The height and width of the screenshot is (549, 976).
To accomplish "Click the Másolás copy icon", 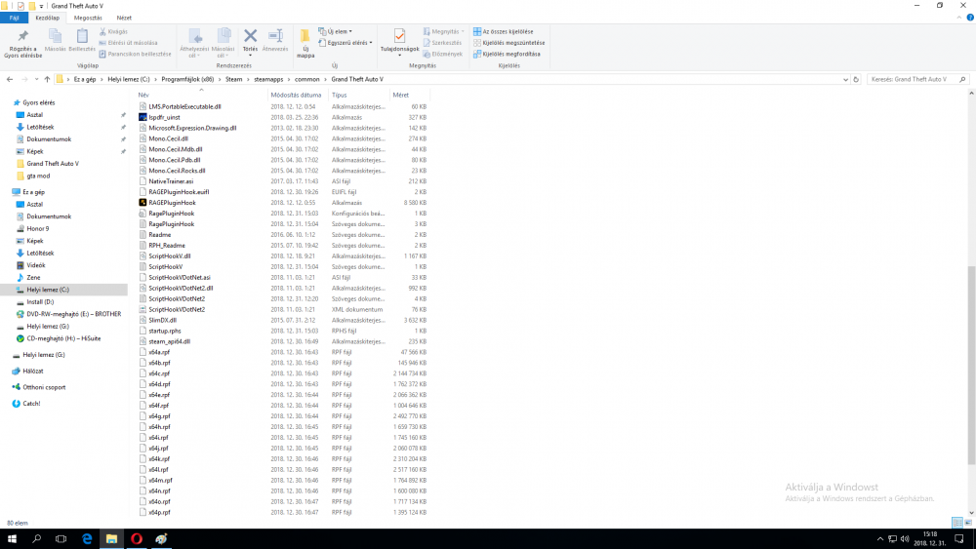I will click(55, 40).
